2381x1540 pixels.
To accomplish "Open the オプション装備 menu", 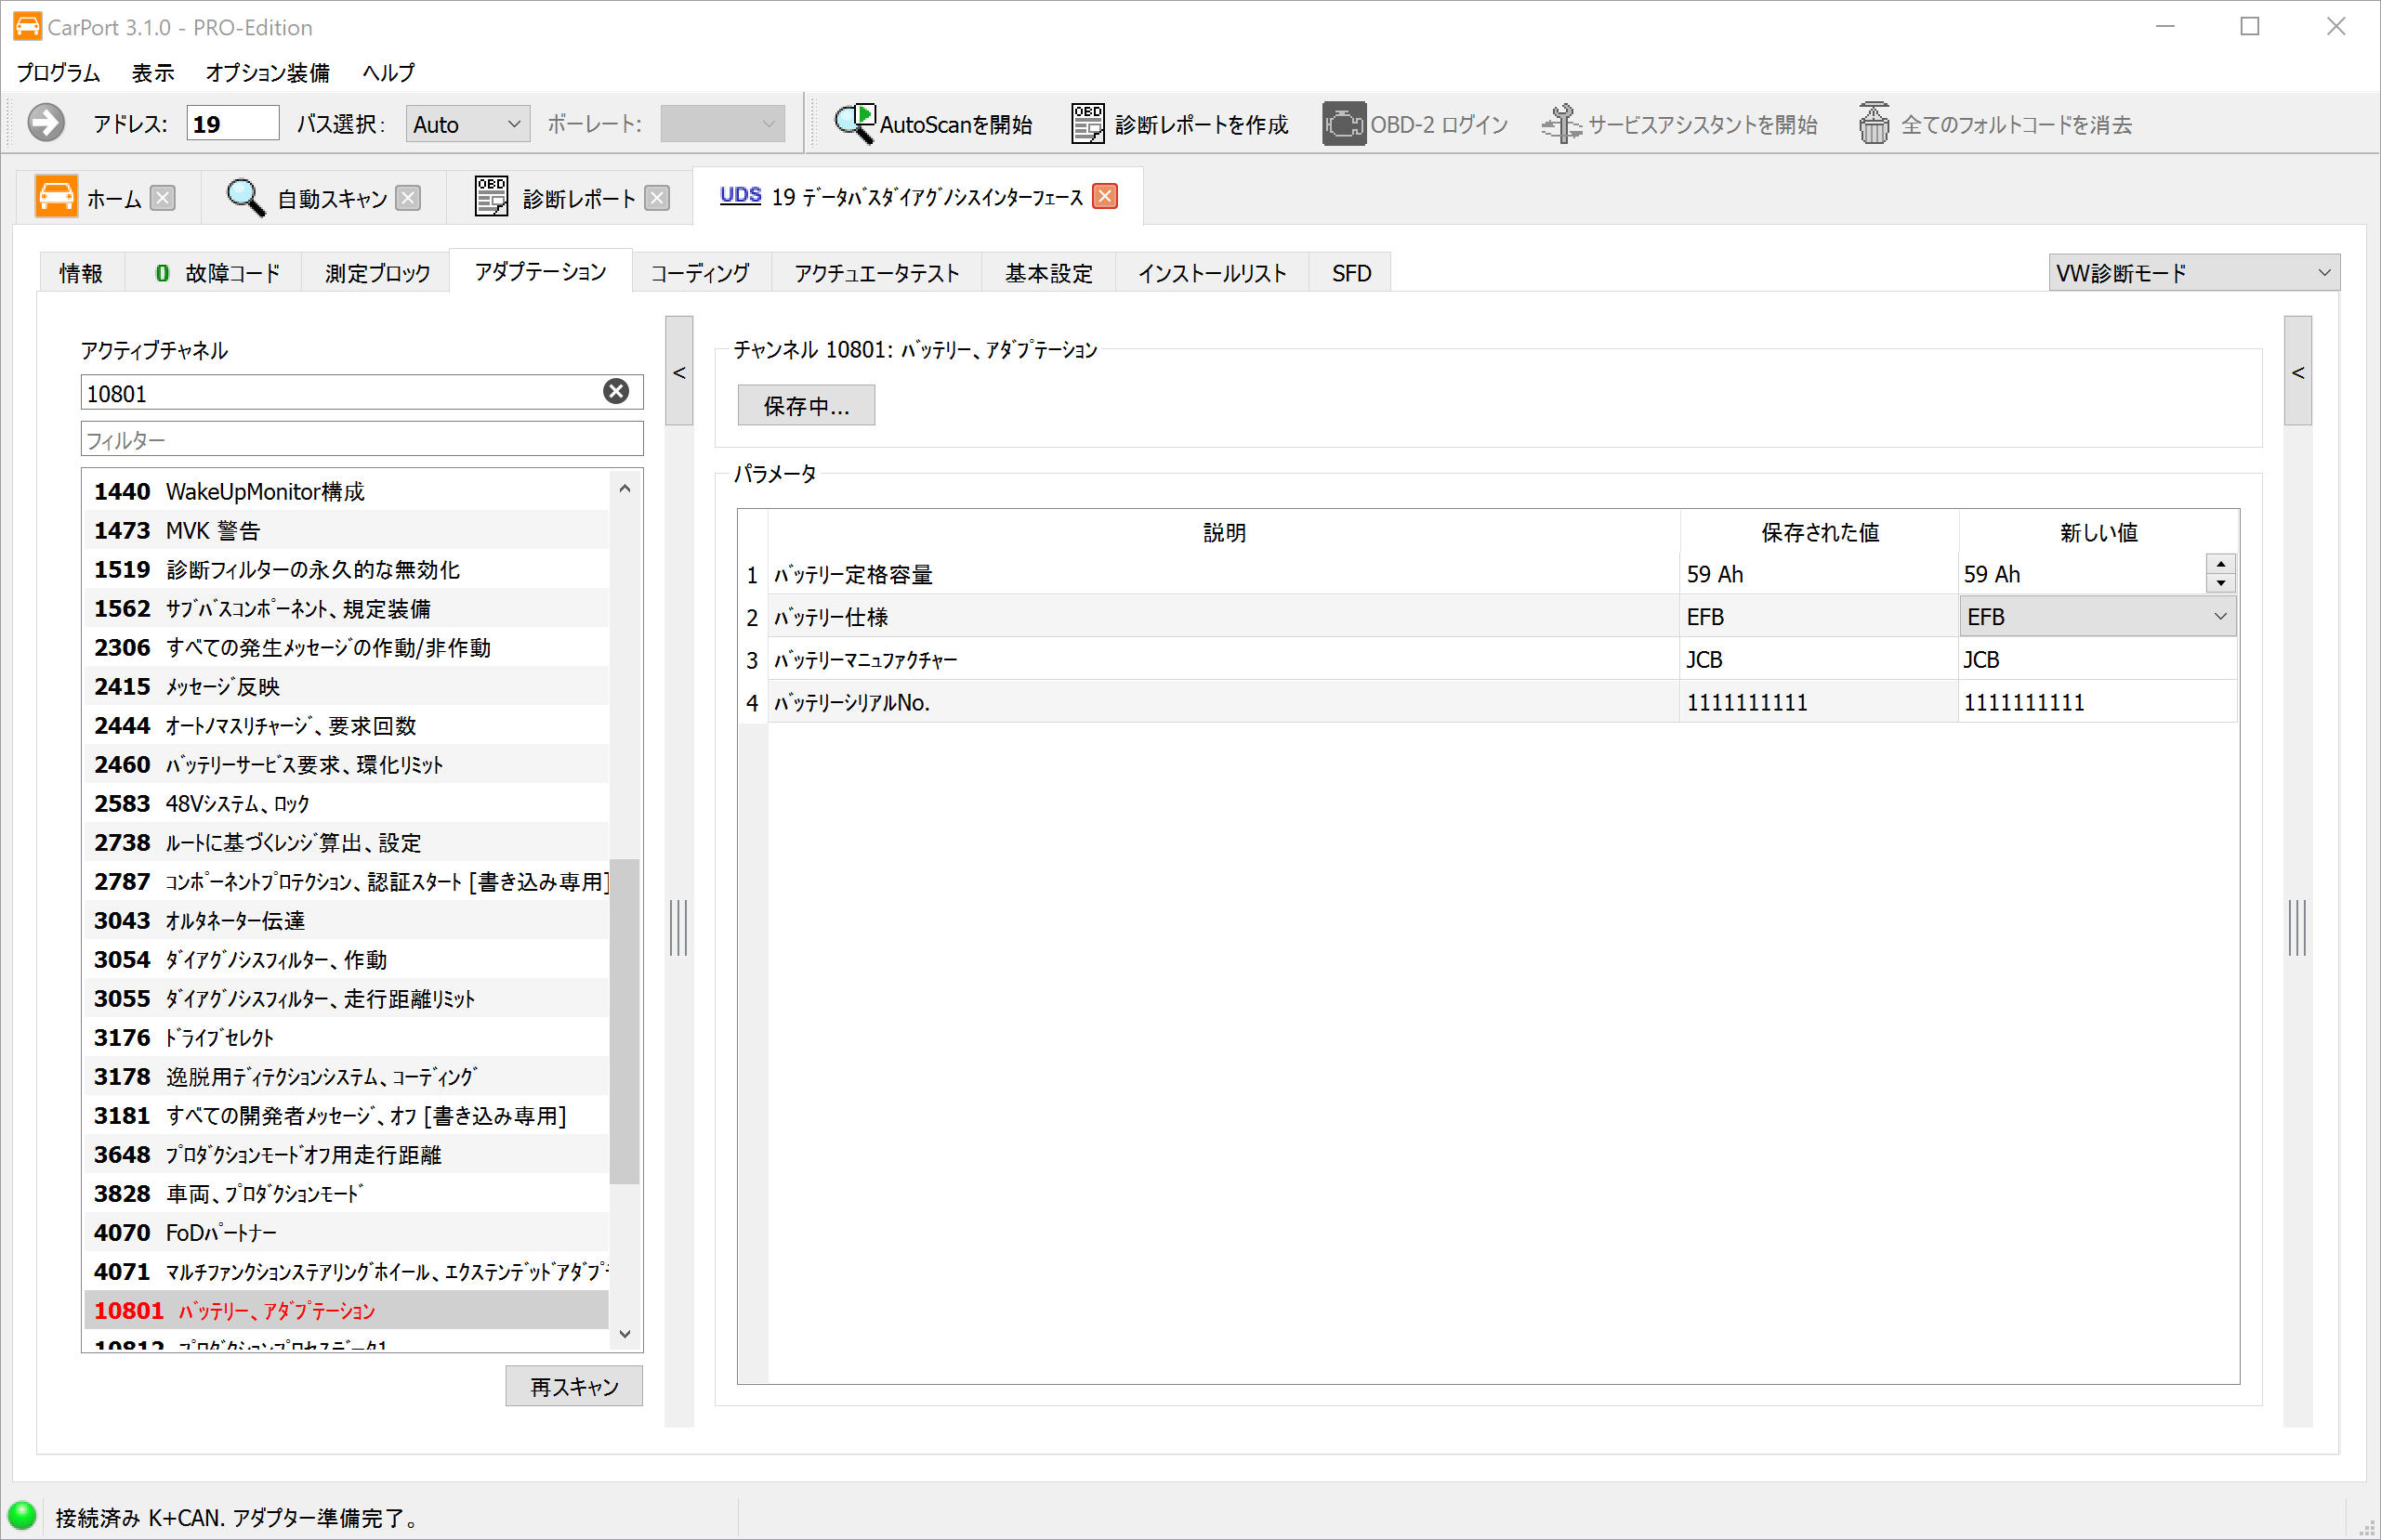I will 267,73.
